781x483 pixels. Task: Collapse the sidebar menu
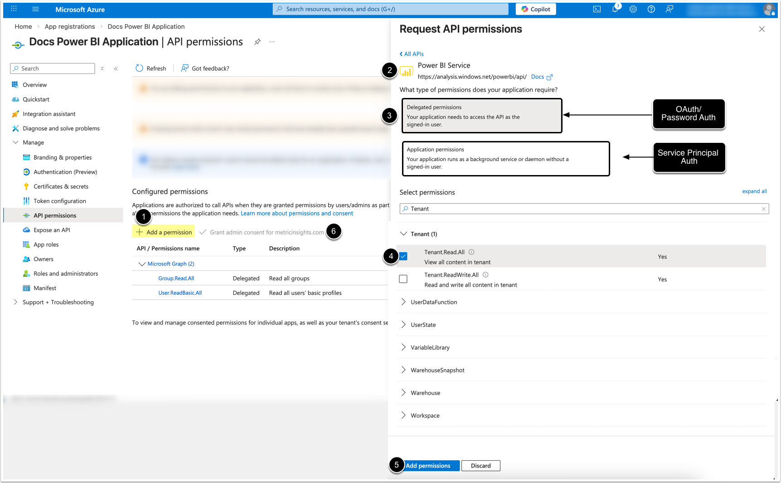coord(116,68)
